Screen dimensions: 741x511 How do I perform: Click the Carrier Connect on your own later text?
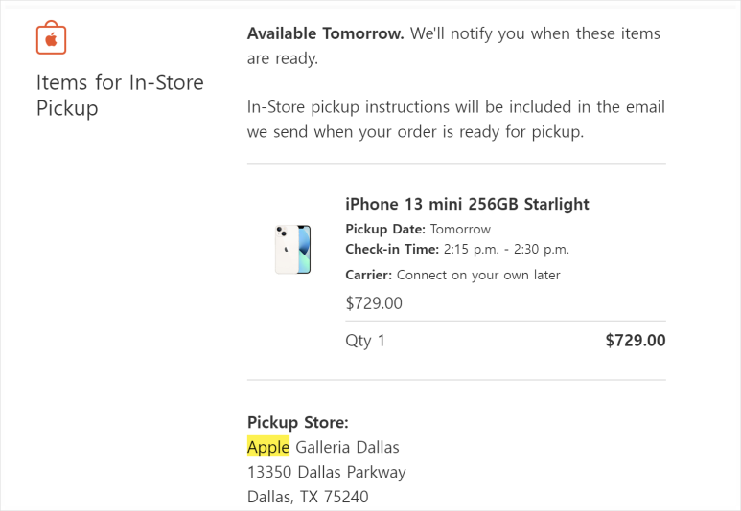click(452, 275)
